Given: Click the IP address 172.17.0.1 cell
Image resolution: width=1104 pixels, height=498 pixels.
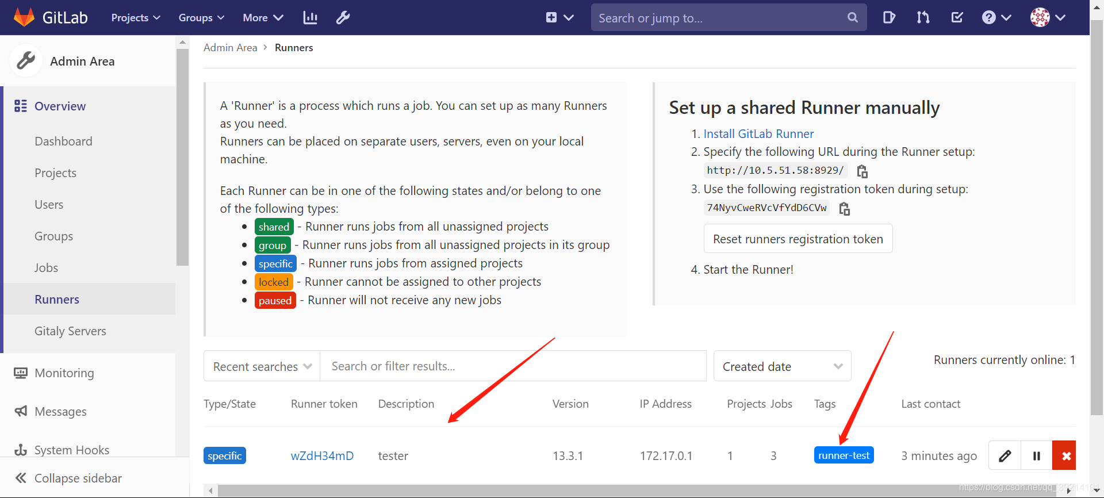Looking at the screenshot, I should click(666, 456).
